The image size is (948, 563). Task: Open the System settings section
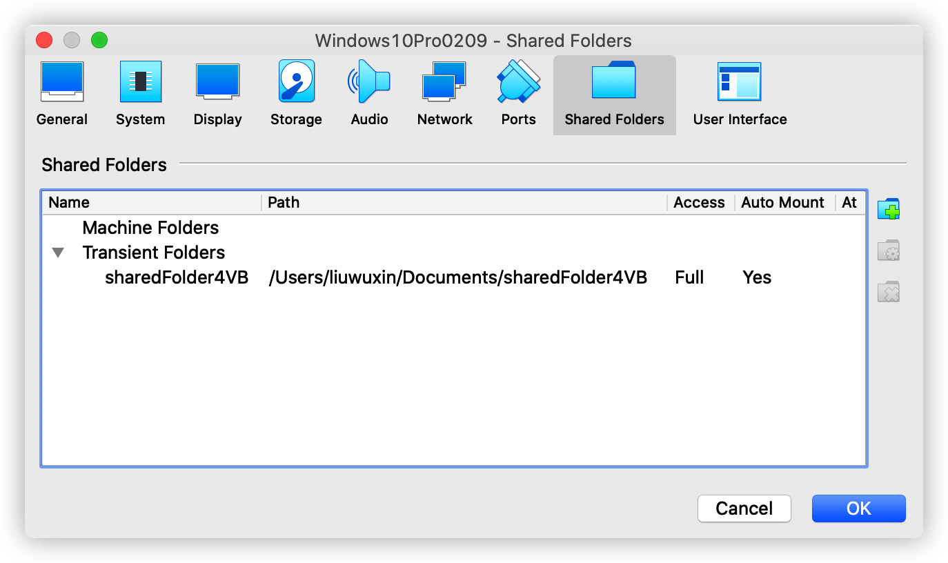pyautogui.click(x=140, y=95)
